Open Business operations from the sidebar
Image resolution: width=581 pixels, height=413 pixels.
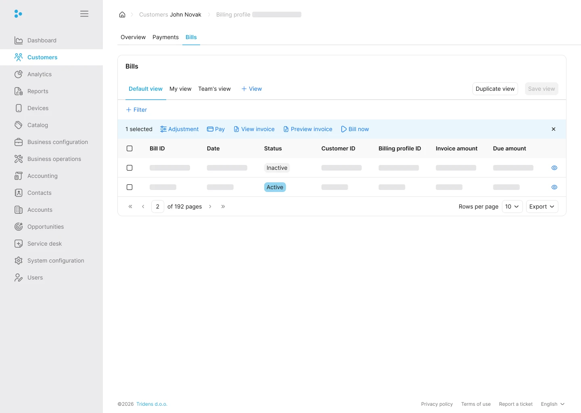click(x=54, y=159)
